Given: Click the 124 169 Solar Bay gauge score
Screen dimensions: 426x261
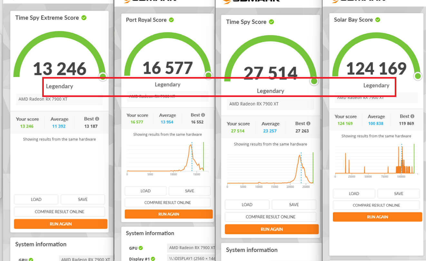Looking at the screenshot, I should (376, 69).
